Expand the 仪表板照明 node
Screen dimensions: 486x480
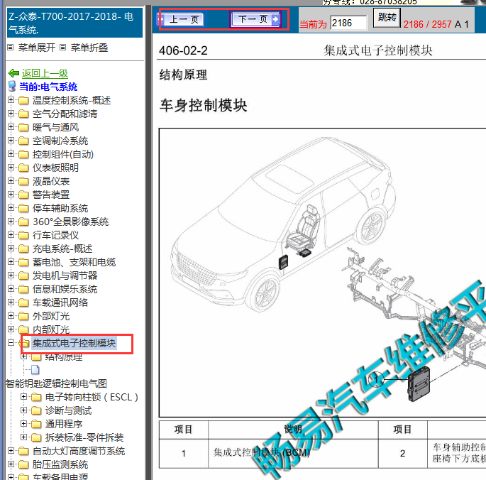11,168
